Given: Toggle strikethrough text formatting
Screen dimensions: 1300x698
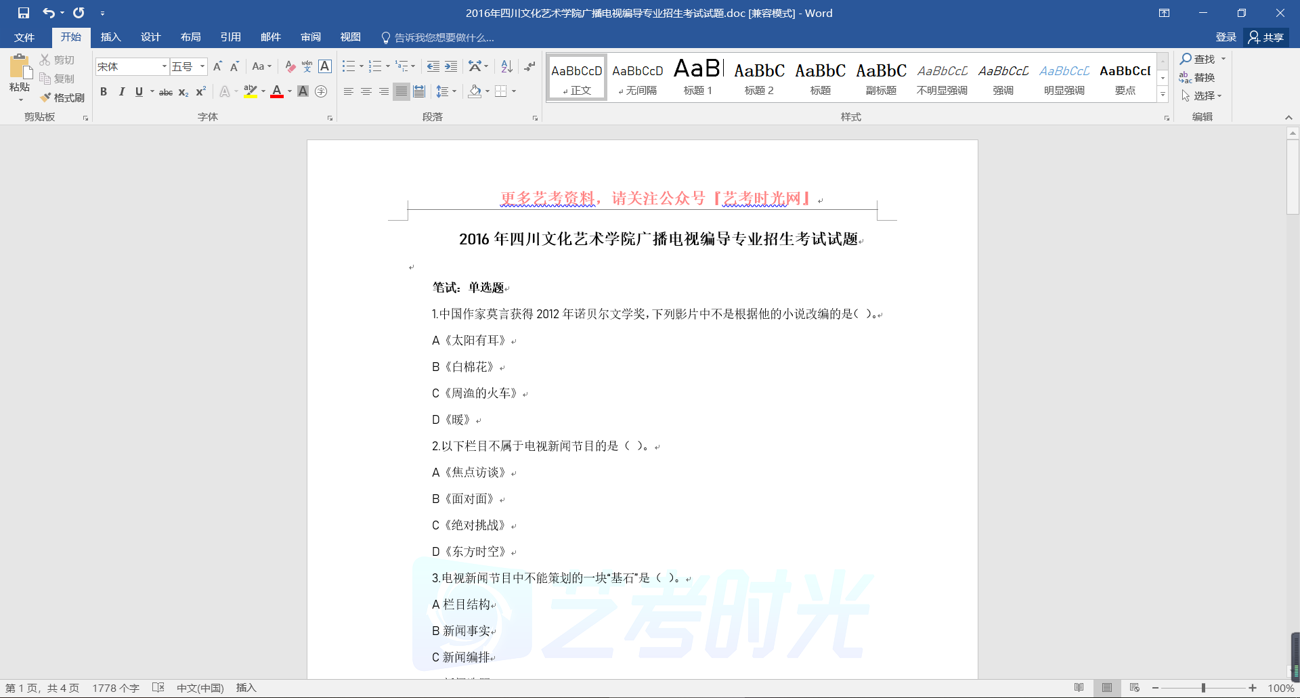Looking at the screenshot, I should tap(165, 92).
